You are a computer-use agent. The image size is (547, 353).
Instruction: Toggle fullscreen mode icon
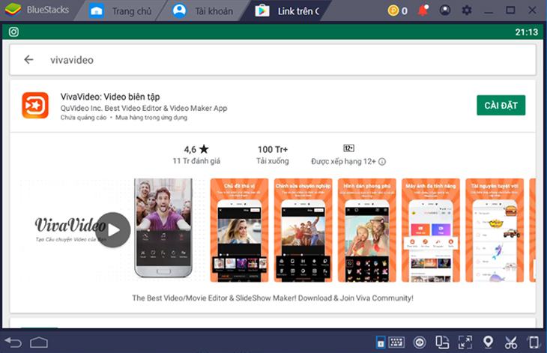pyautogui.click(x=465, y=343)
